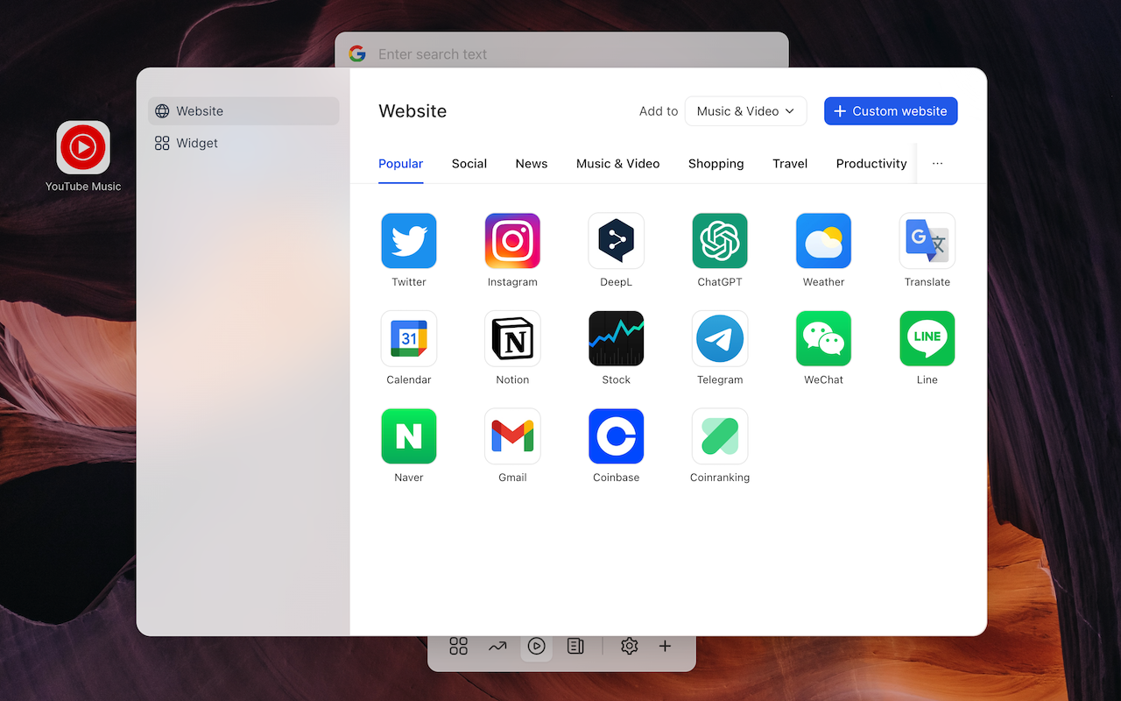The image size is (1121, 701).
Task: Open the news reader group in dock
Action: point(575,646)
